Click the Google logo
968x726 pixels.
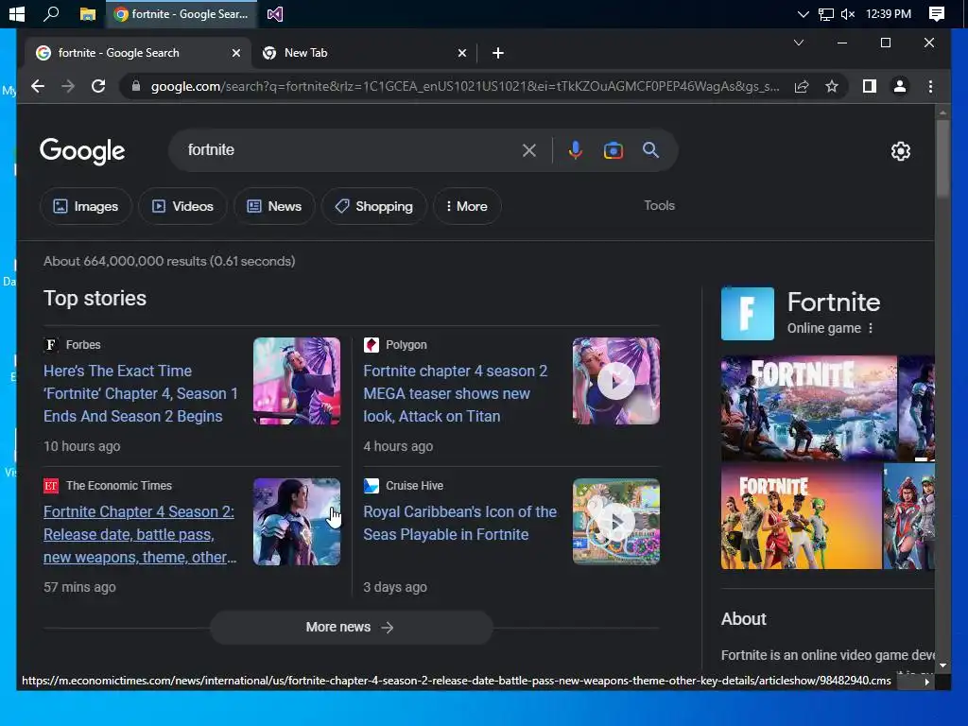[x=82, y=151]
